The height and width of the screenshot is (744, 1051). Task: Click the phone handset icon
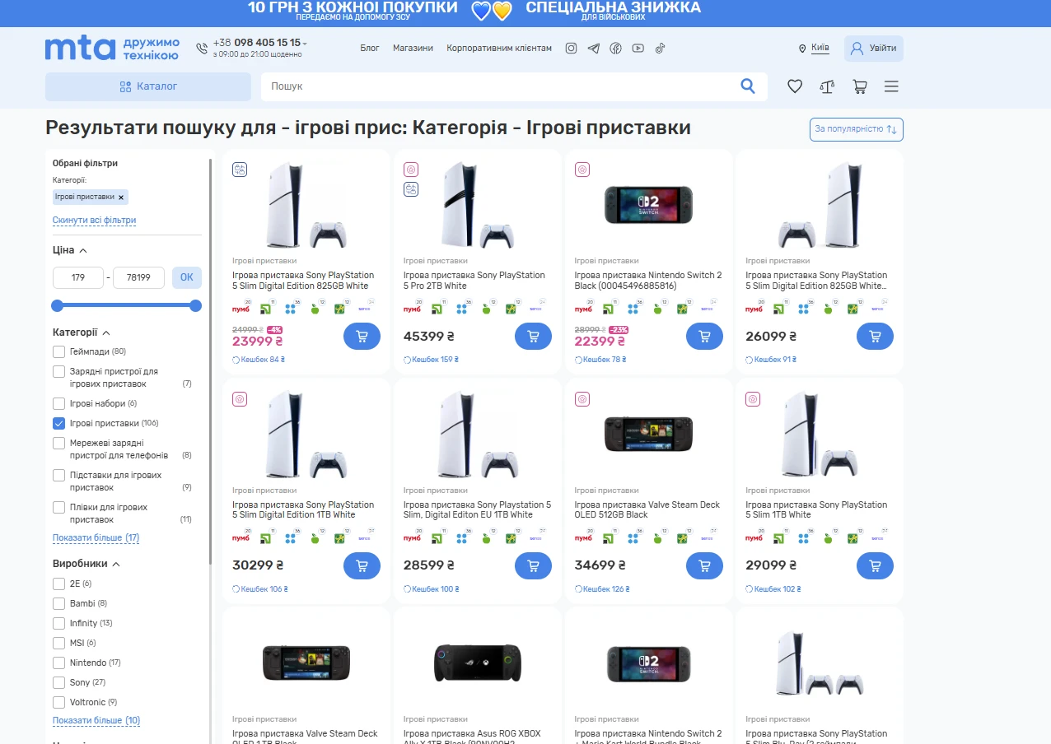click(202, 49)
